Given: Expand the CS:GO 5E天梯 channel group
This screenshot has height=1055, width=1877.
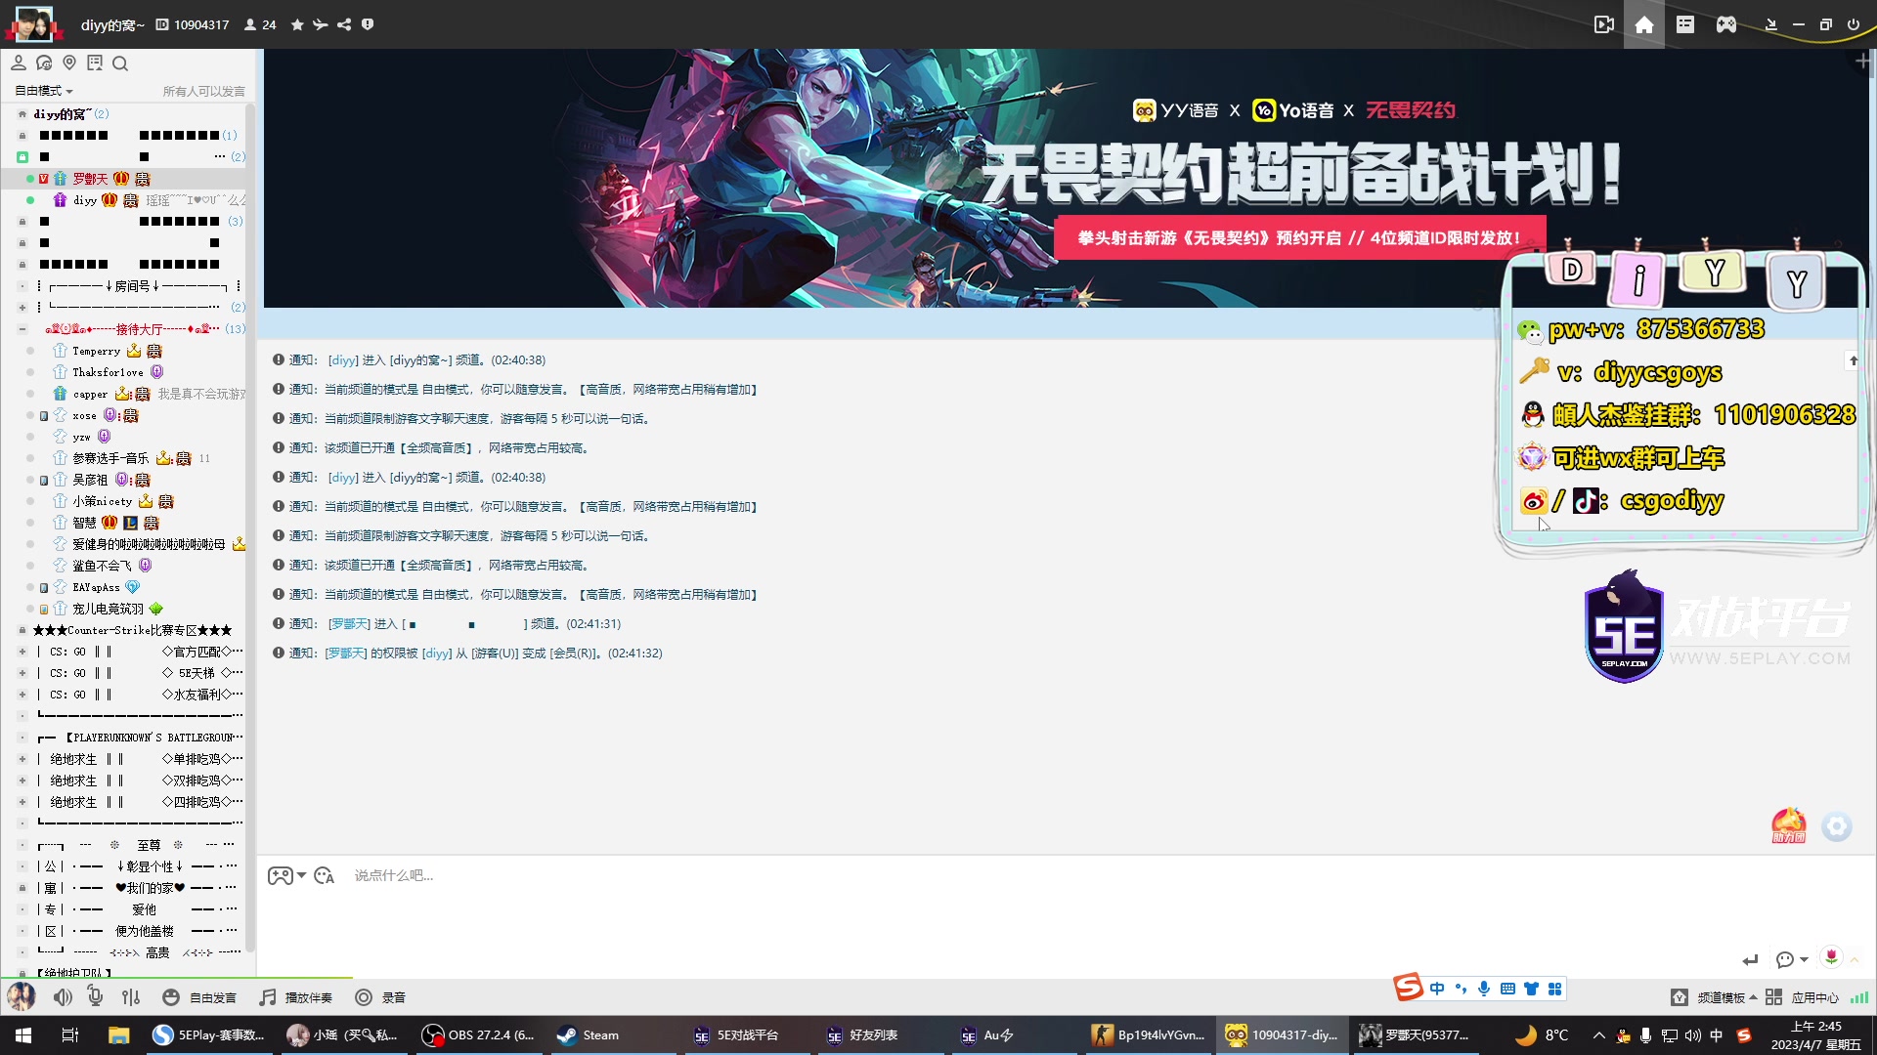Looking at the screenshot, I should pos(22,673).
